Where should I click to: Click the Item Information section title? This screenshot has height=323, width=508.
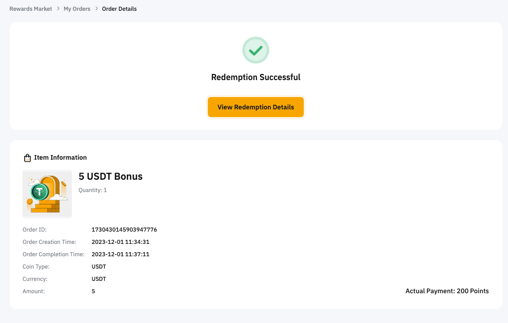(60, 158)
